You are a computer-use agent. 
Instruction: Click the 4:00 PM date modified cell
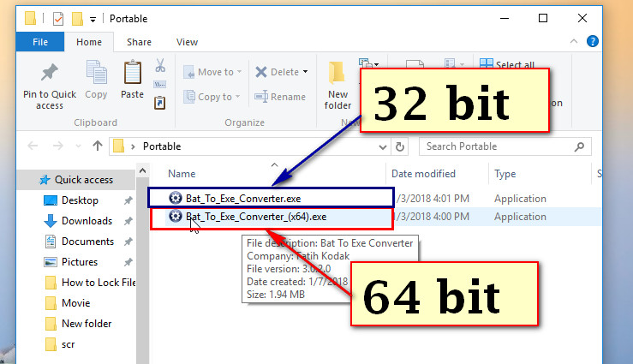[432, 217]
